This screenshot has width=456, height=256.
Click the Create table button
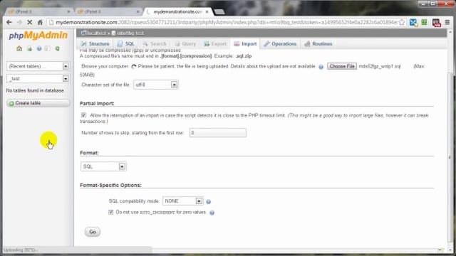tap(38, 103)
